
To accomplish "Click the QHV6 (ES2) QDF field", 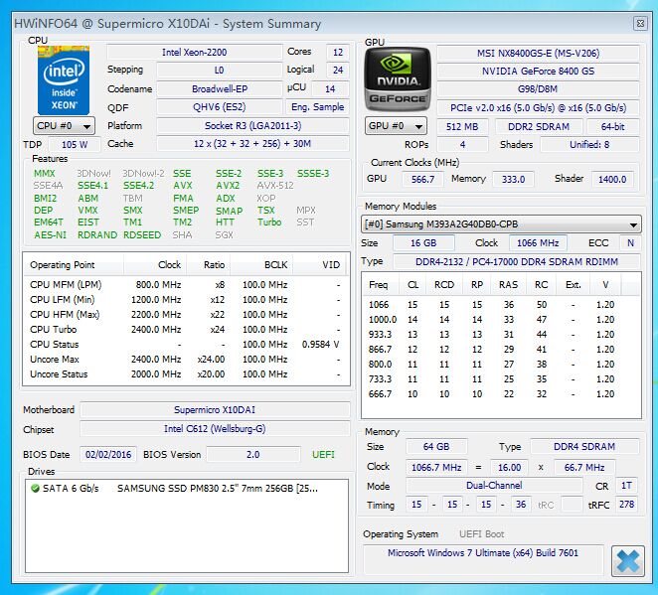I will [219, 107].
